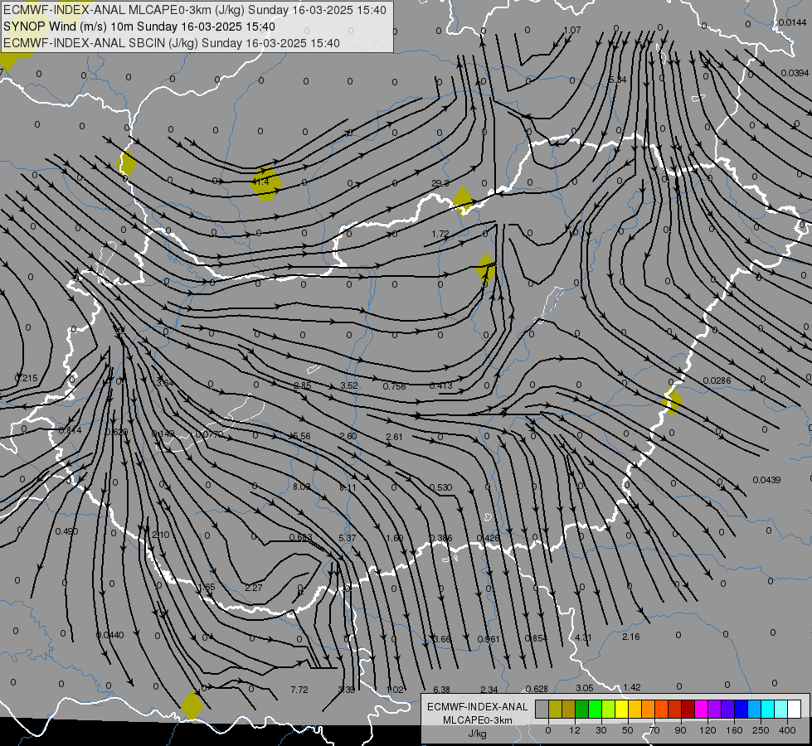812x746 pixels.
Task: Click the 29.3 value on the map
Action: pyautogui.click(x=440, y=183)
